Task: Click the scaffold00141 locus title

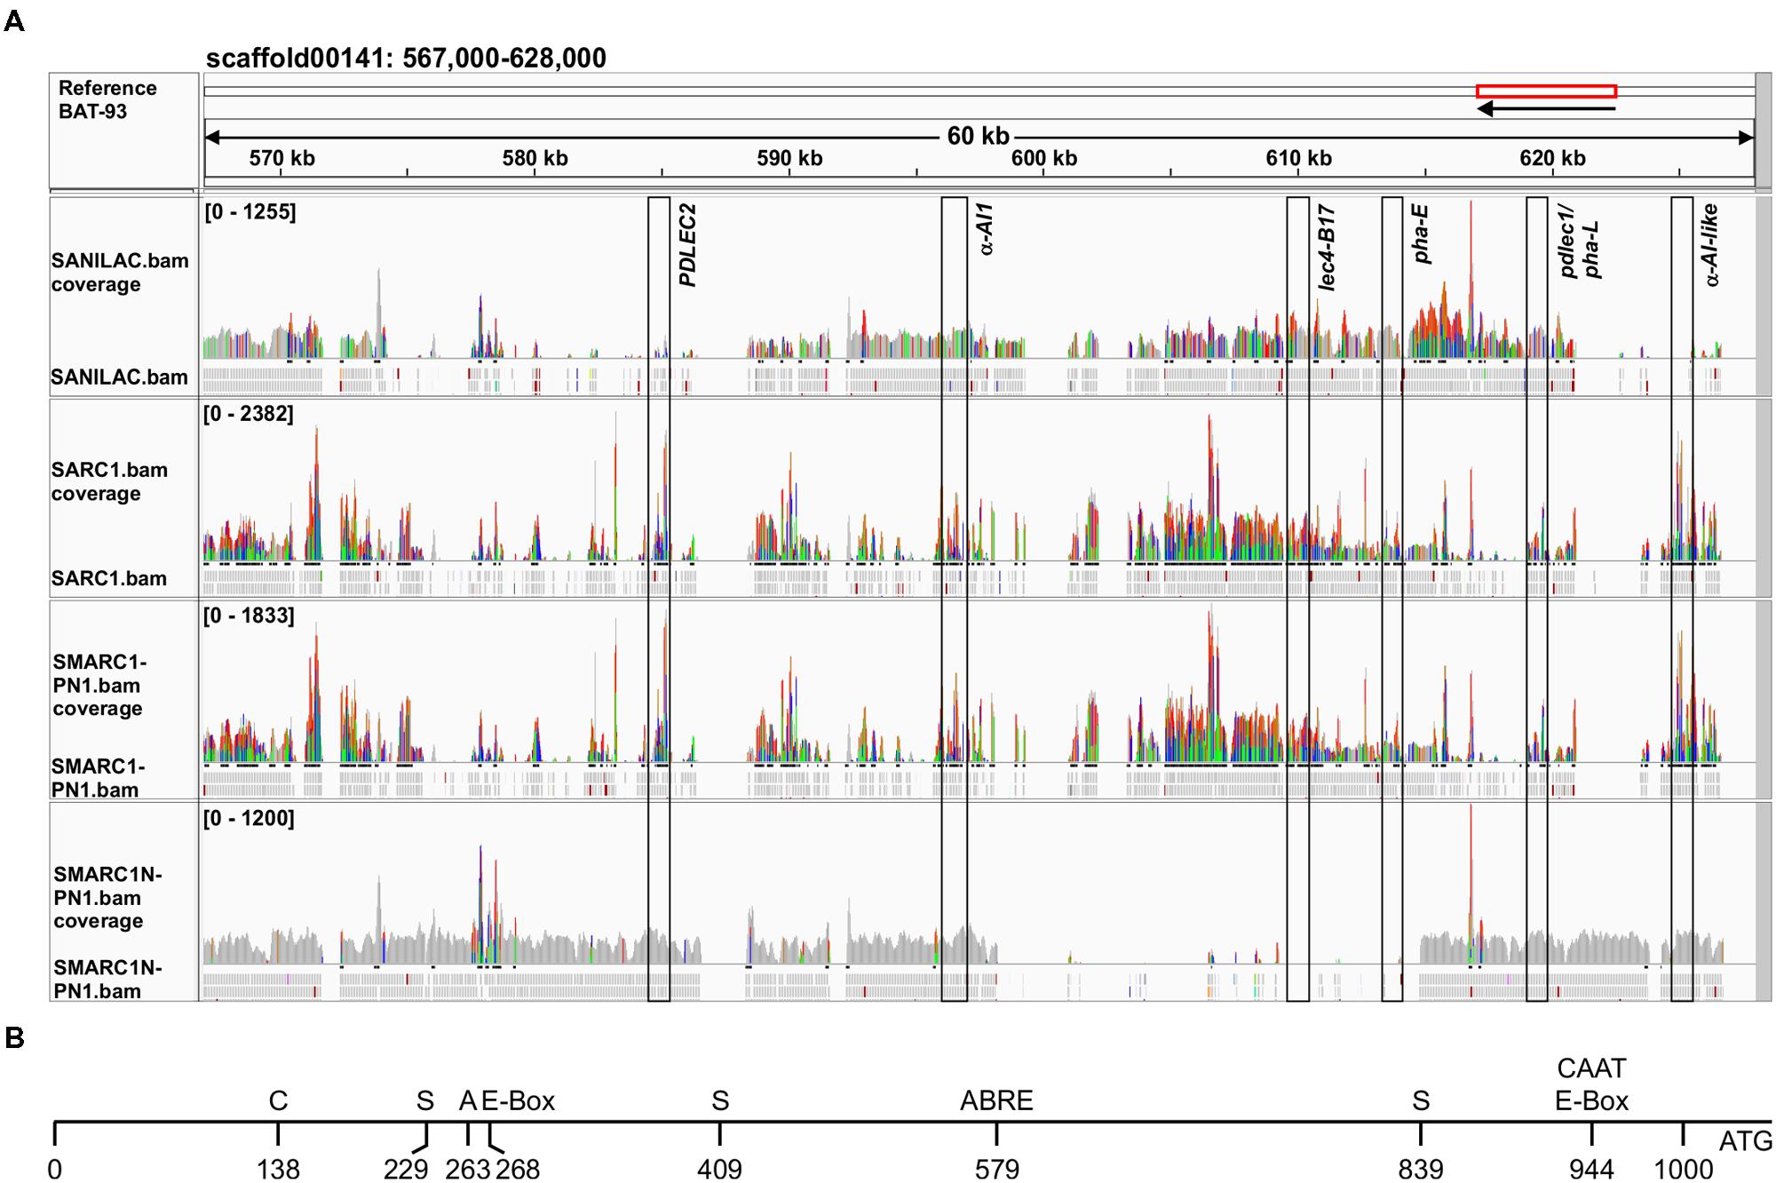Action: (x=406, y=58)
